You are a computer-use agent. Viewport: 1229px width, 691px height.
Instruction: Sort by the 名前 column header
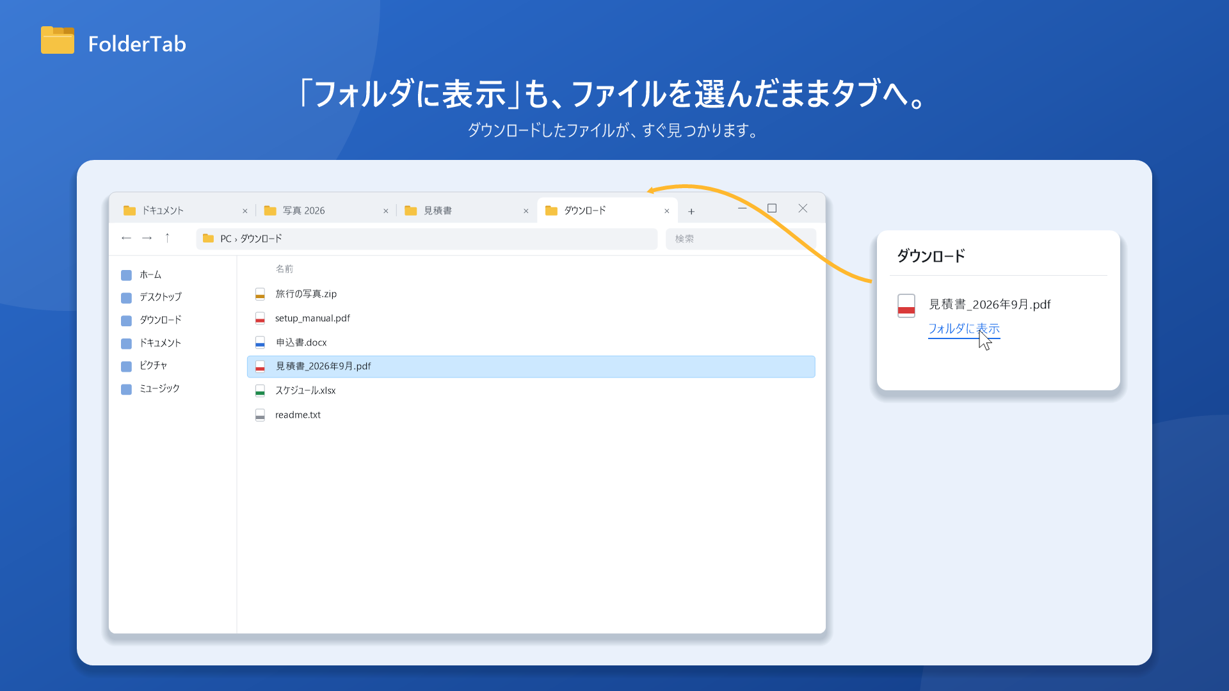point(284,269)
